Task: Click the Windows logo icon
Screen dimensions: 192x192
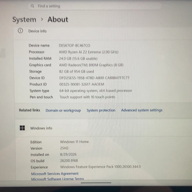Action: tap(22, 128)
